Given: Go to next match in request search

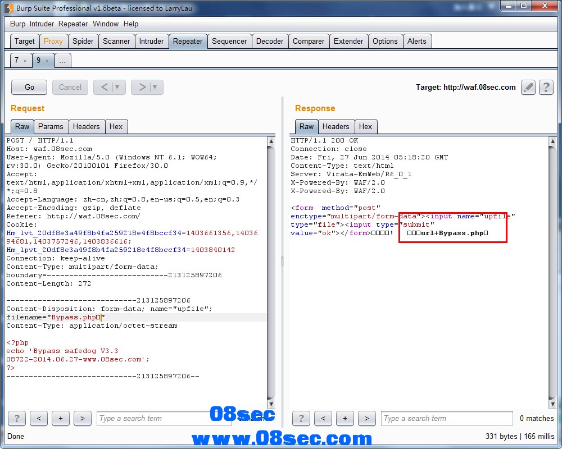Looking at the screenshot, I should 83,418.
